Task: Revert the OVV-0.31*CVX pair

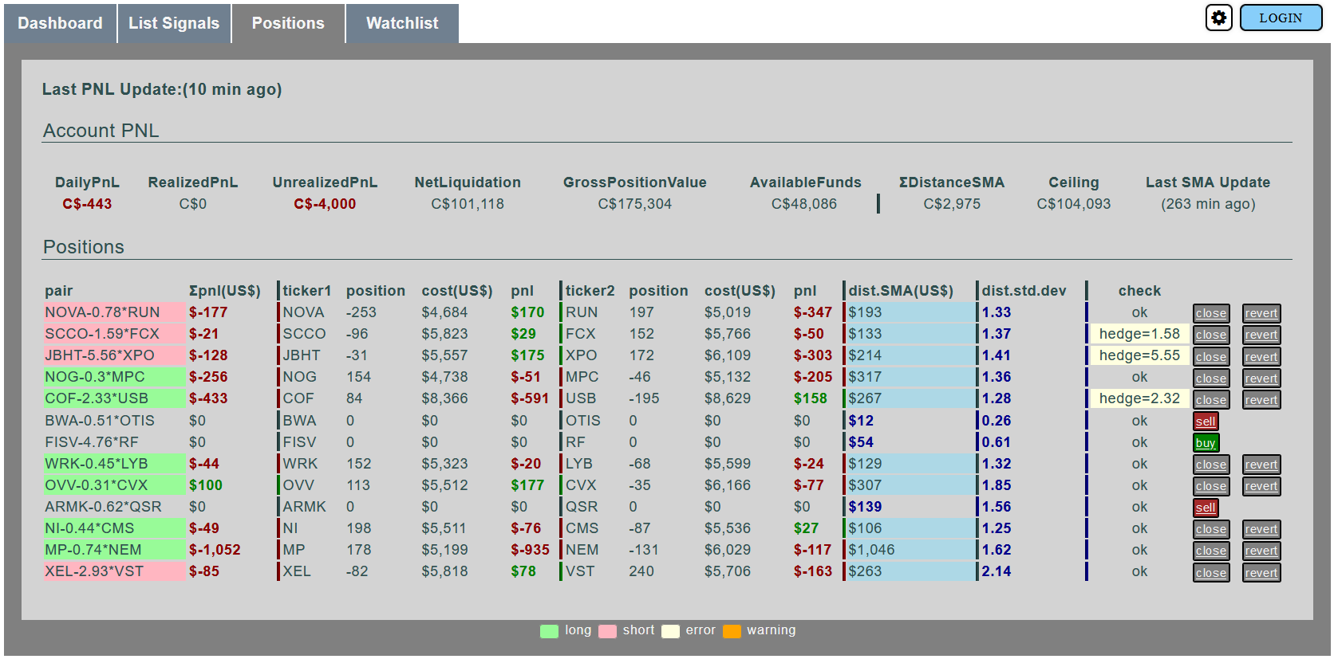Action: point(1261,485)
